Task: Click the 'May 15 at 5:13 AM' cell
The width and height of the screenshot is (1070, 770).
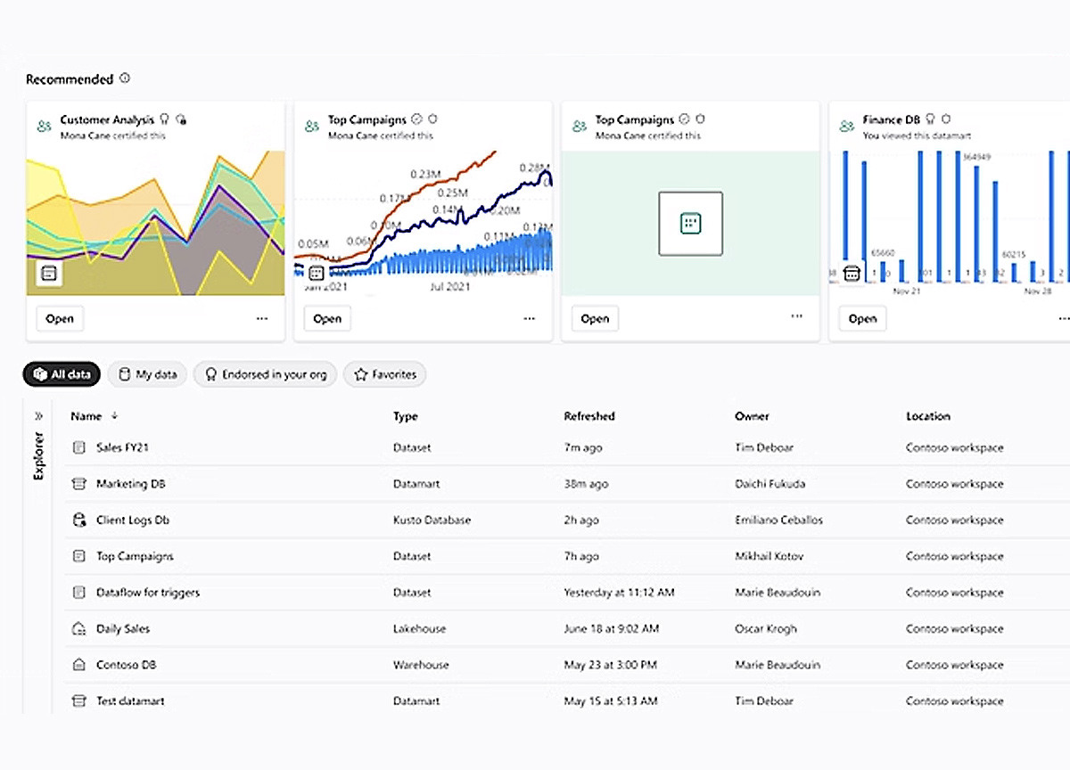Action: click(x=611, y=700)
